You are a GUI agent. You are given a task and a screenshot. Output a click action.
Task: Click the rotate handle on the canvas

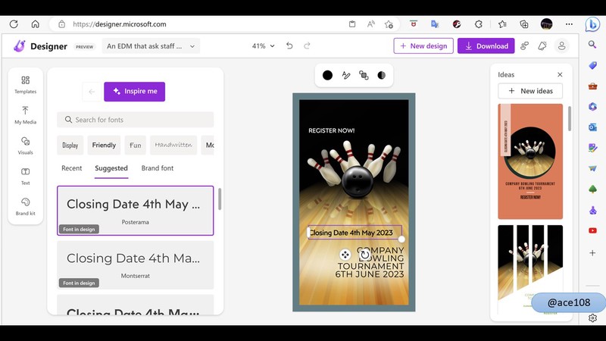click(x=364, y=255)
